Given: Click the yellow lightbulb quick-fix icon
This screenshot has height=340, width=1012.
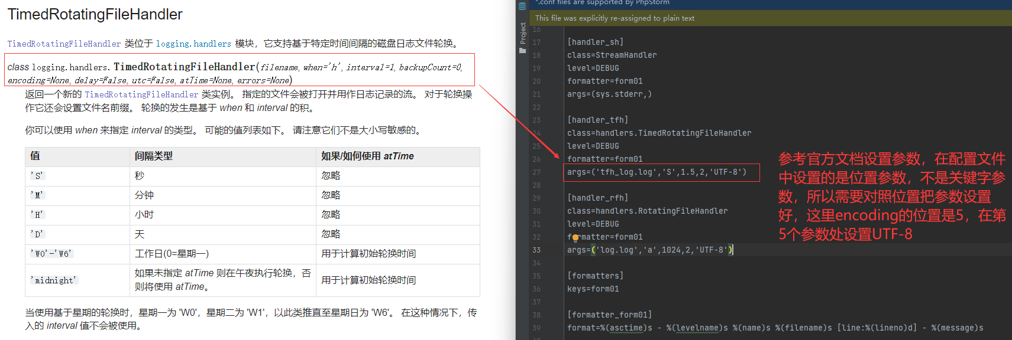Looking at the screenshot, I should (575, 238).
